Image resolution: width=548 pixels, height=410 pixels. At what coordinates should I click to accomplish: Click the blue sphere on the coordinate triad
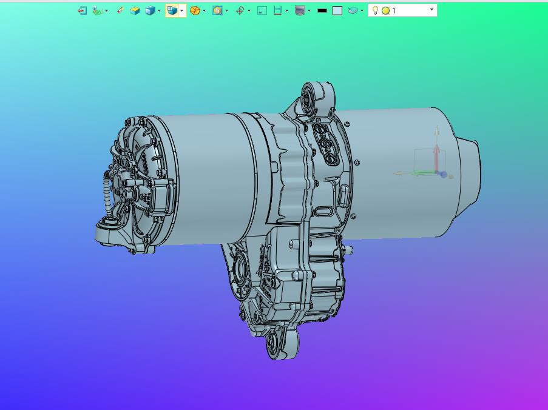[443, 174]
